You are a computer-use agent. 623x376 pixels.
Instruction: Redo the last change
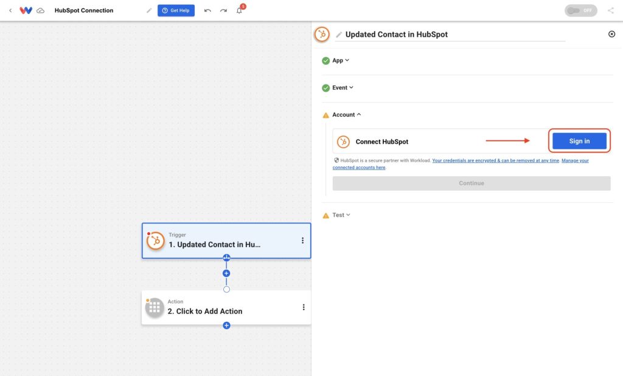(223, 10)
